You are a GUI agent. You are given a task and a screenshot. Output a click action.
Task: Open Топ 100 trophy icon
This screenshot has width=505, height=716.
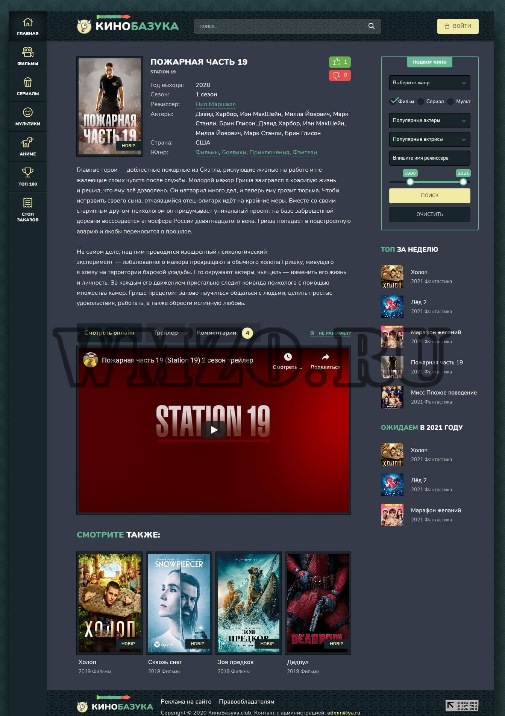point(28,172)
